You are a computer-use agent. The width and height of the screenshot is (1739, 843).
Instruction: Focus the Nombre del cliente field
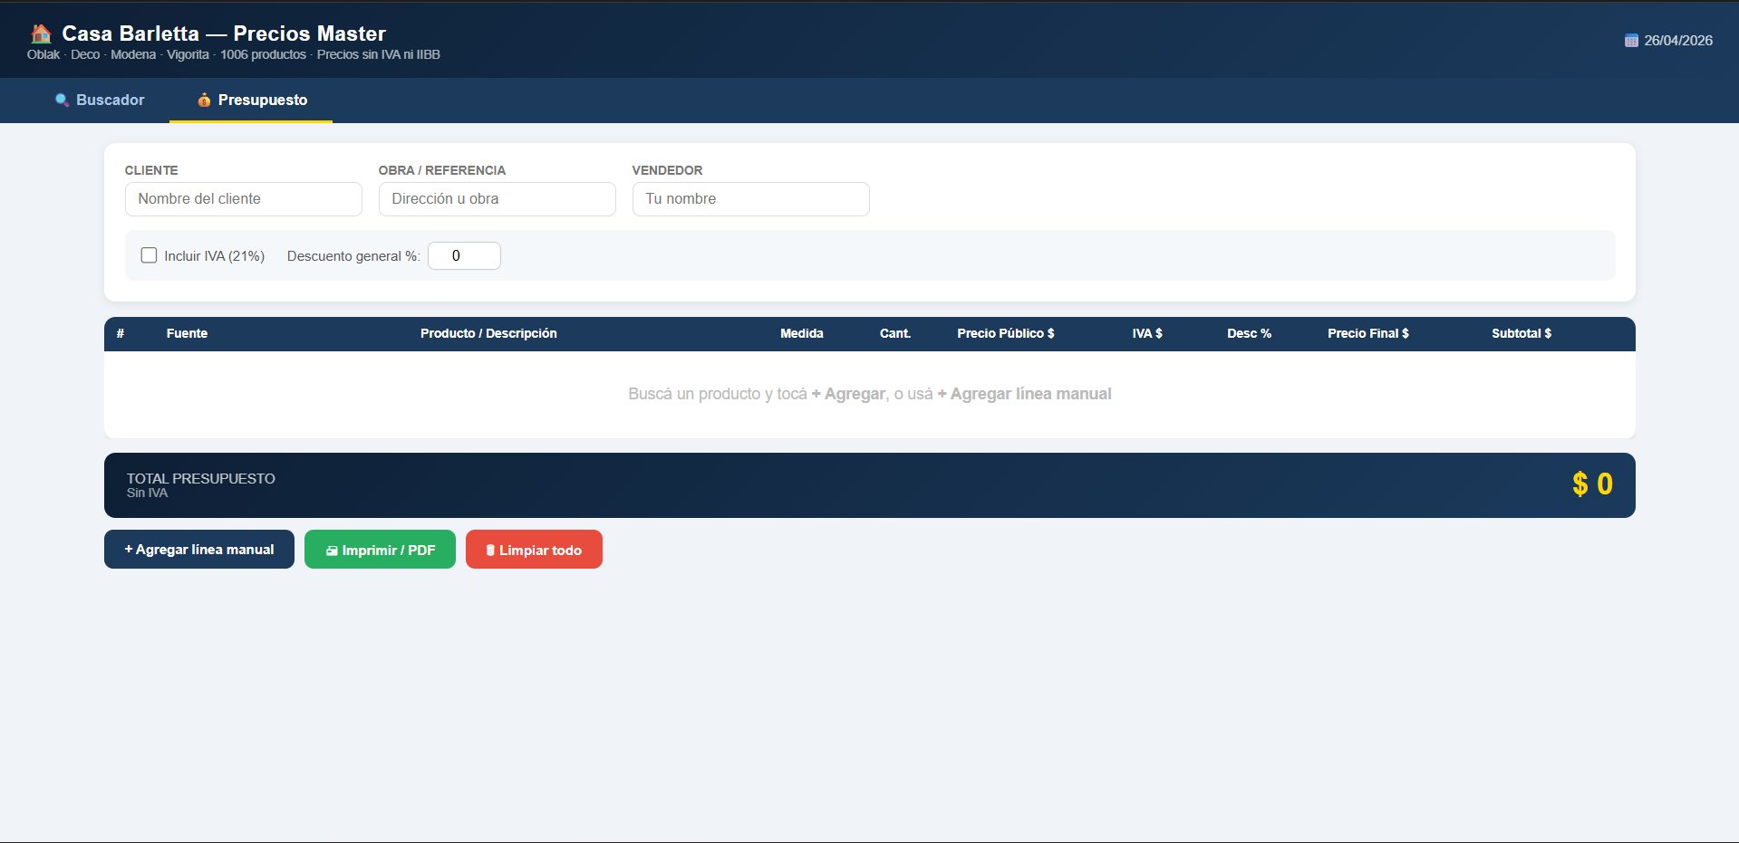tap(243, 199)
